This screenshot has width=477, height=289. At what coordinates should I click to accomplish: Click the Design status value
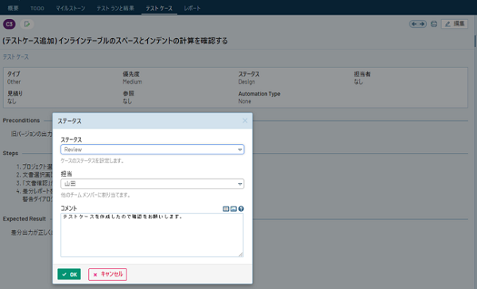click(246, 82)
